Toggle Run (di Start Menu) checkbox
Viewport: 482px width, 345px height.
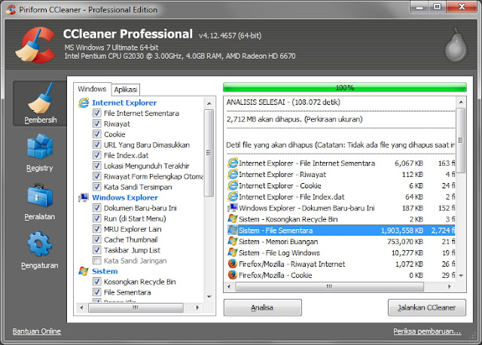tap(97, 218)
